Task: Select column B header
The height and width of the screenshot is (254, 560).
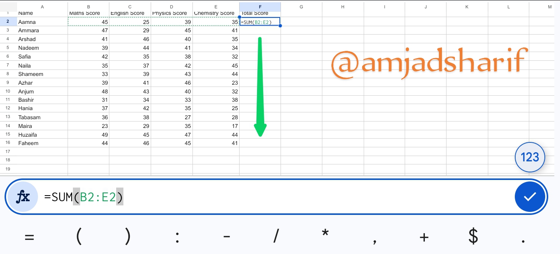Action: [x=88, y=7]
